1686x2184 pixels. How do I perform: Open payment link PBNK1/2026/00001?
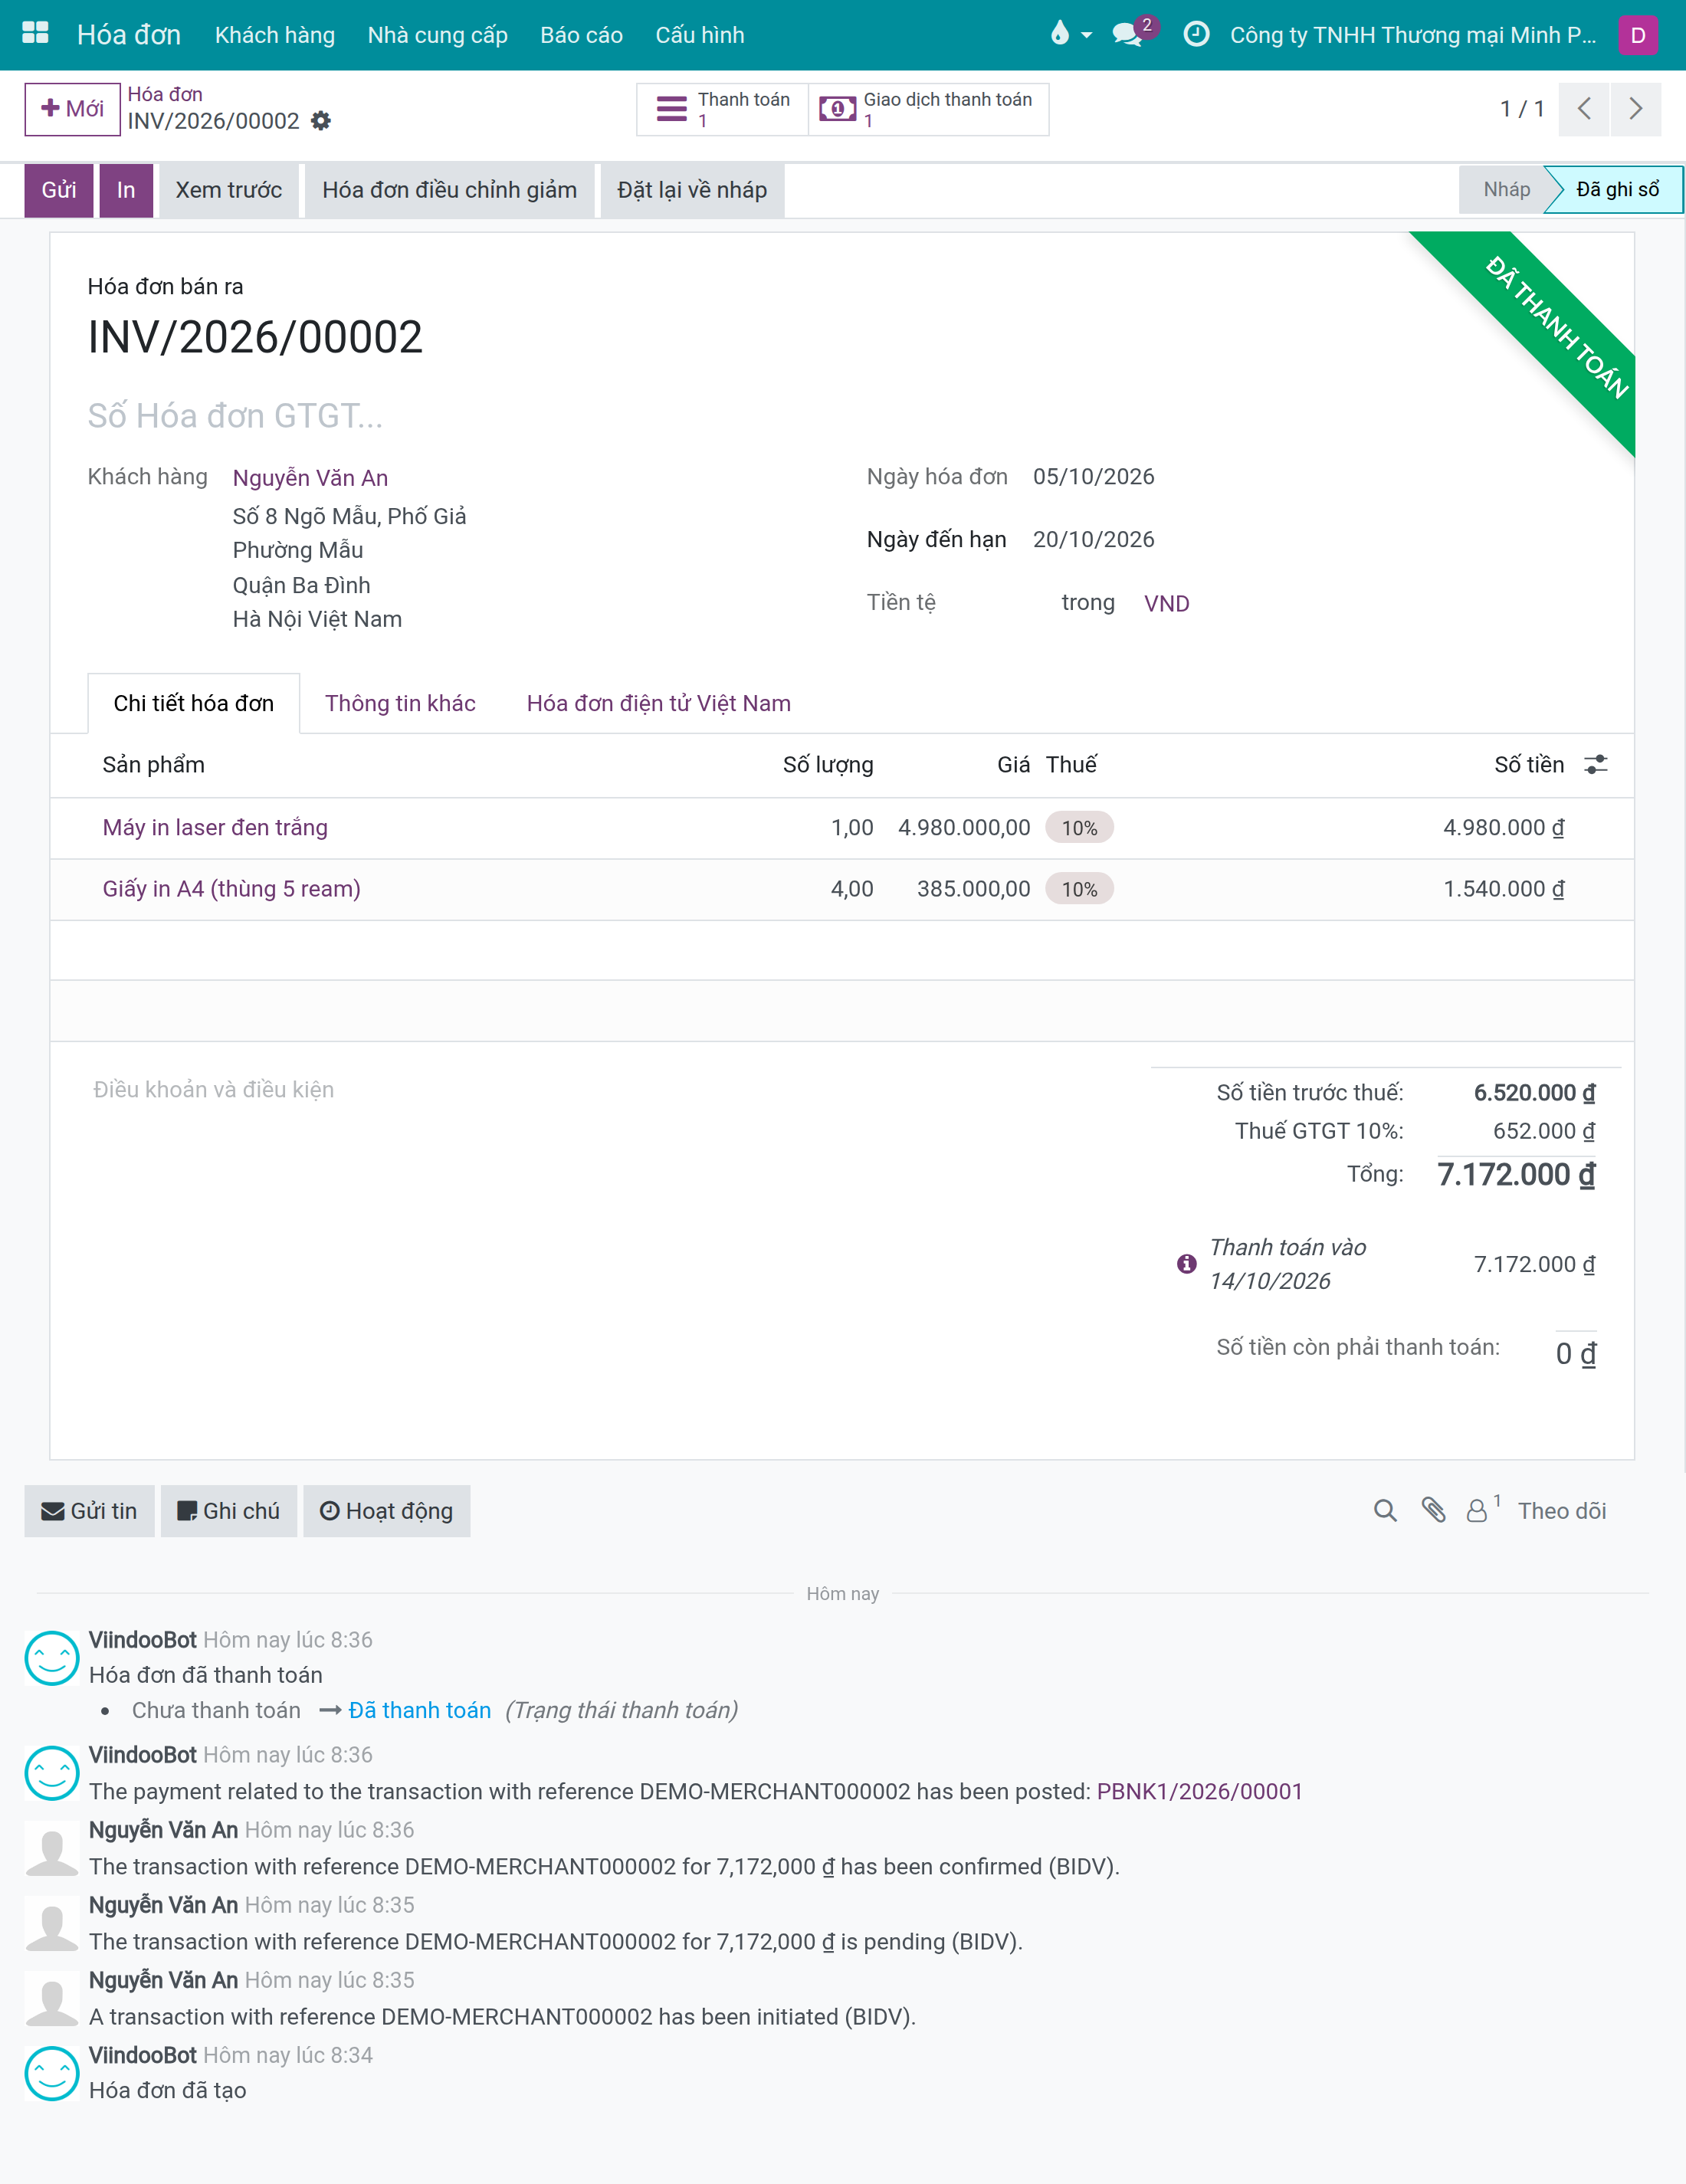pyautogui.click(x=1199, y=1791)
